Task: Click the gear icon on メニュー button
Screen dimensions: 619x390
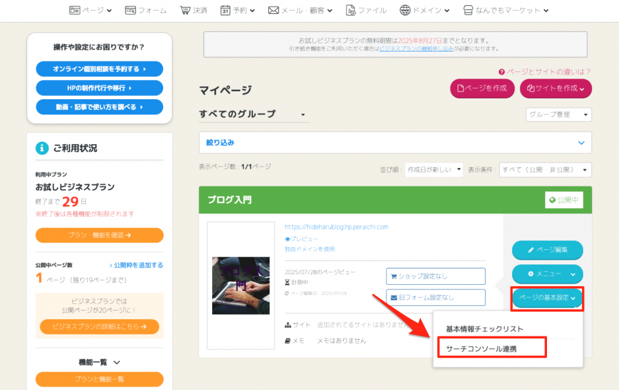Action: click(x=530, y=274)
